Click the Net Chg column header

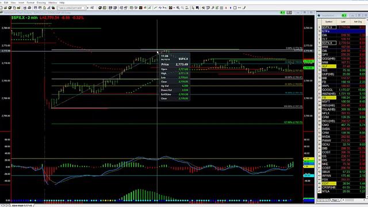(x=358, y=22)
